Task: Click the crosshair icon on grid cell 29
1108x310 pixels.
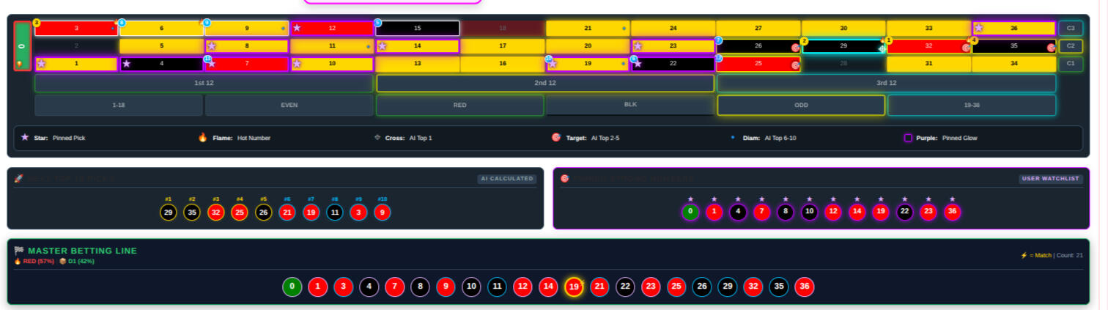Action: [882, 48]
